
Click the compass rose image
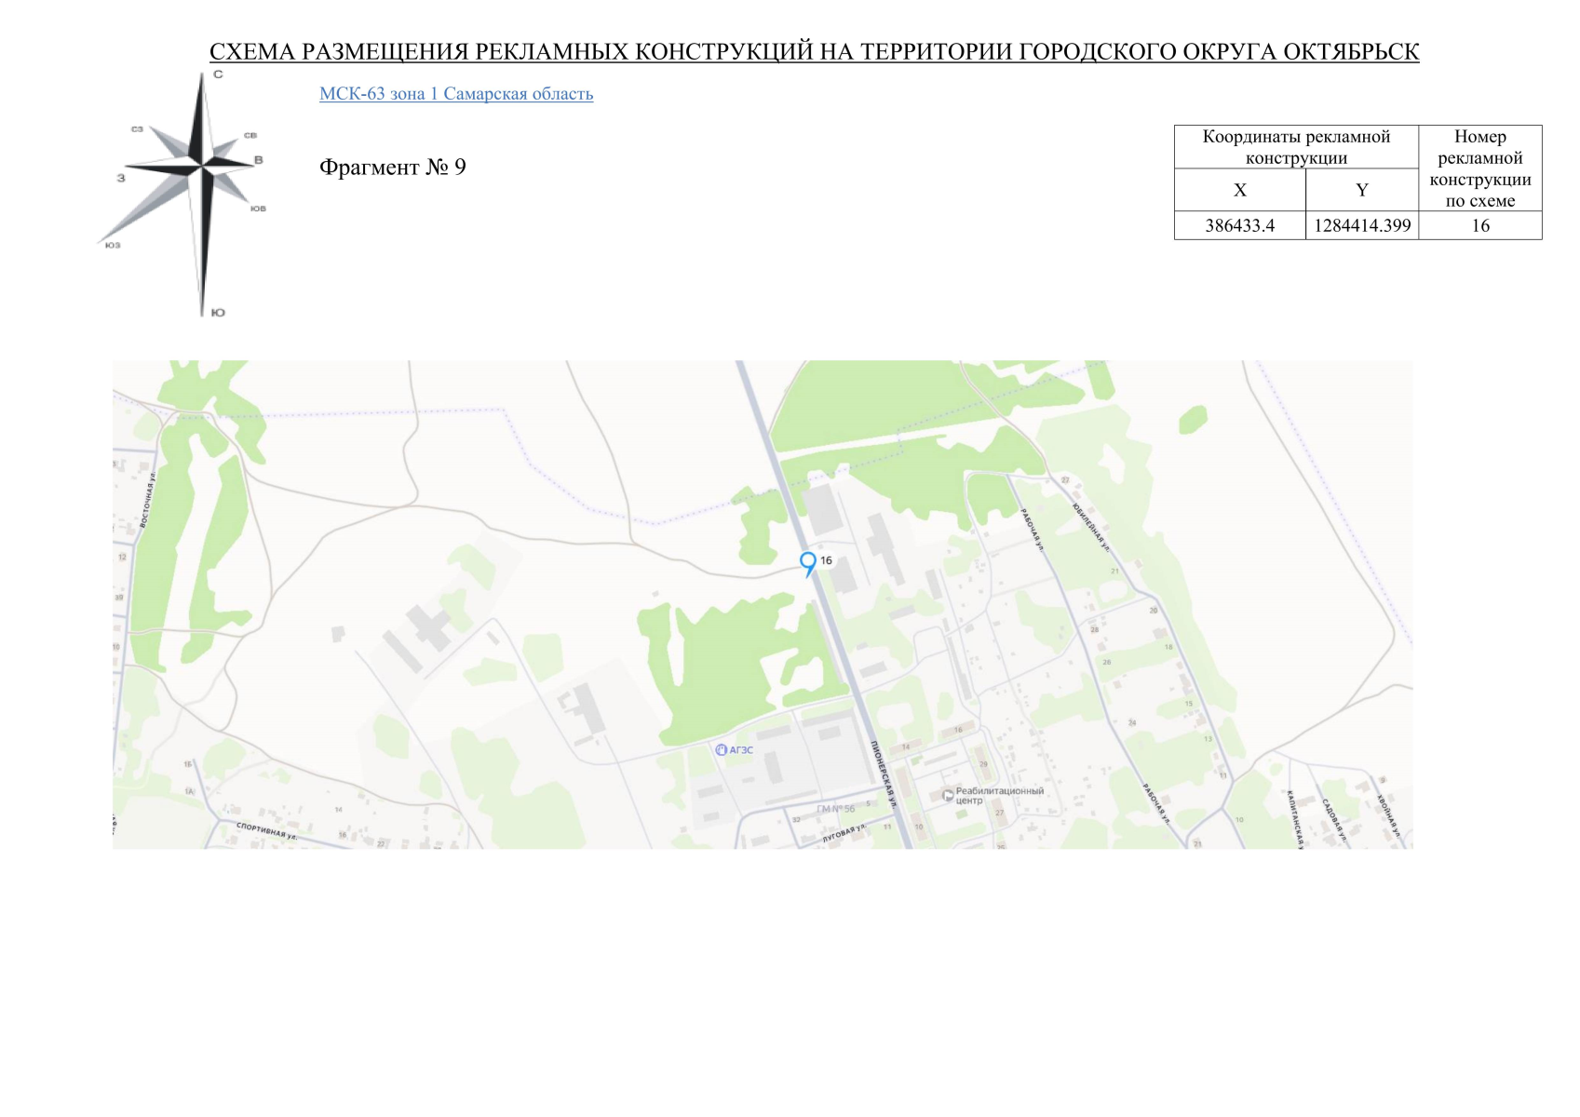click(x=182, y=194)
